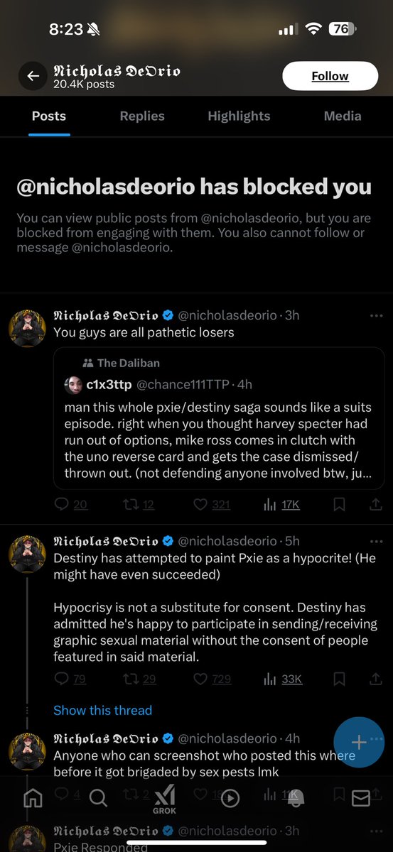Screen dimensions: 393x852
Task: Tap the back arrow icon
Action: 33,76
